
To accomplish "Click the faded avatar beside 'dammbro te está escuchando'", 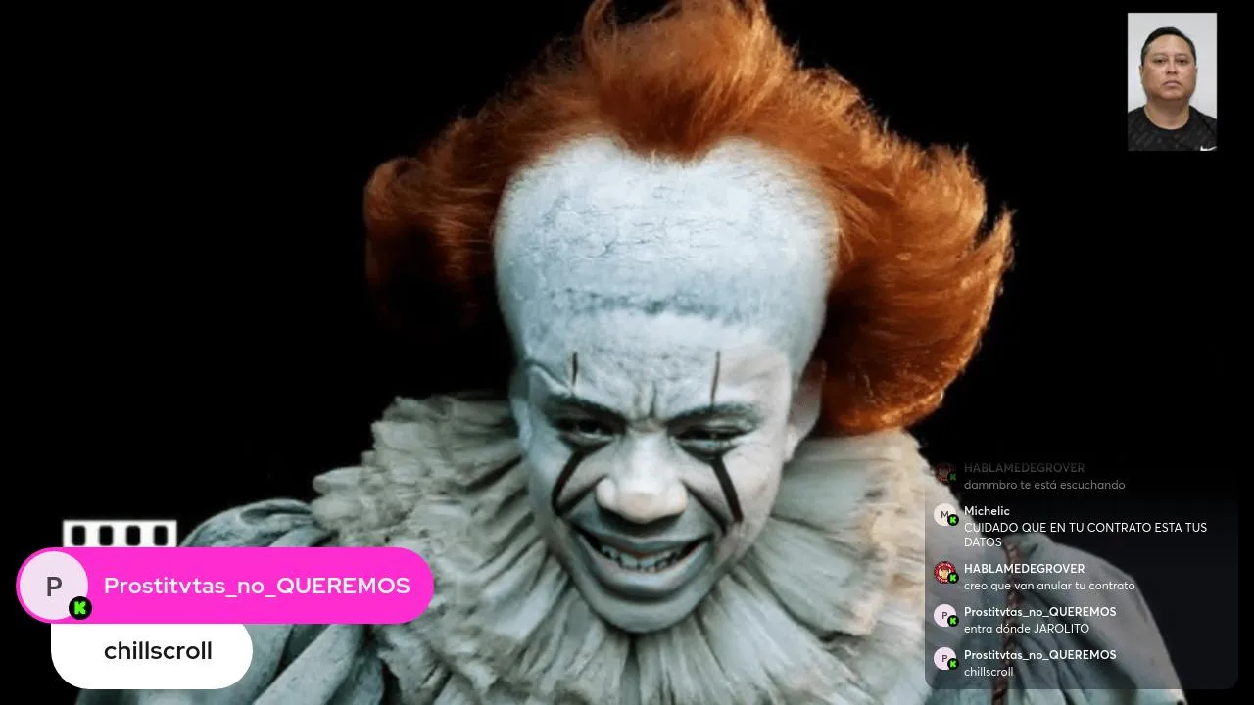I will [945, 474].
